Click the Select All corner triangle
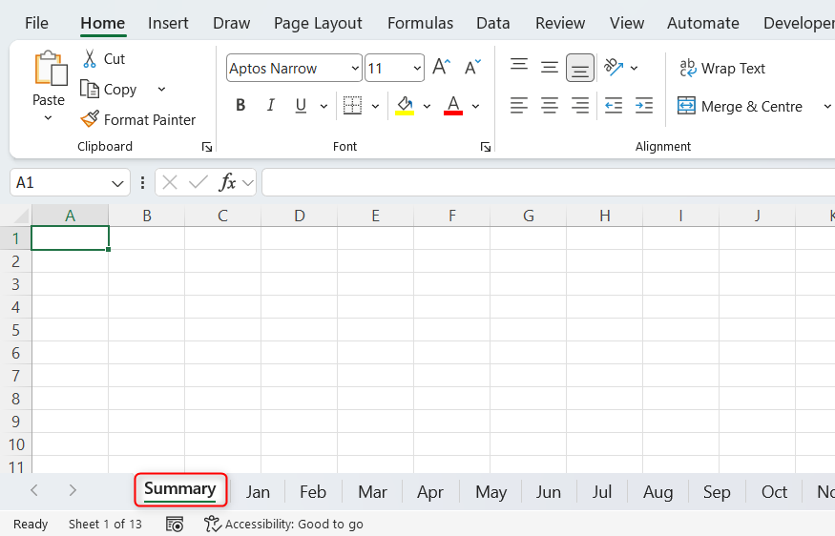 (21, 216)
